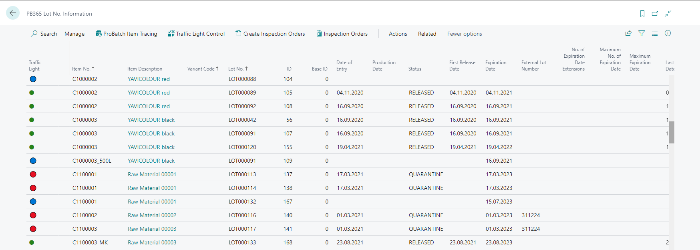Viewport: 700px width, 250px height.
Task: Bookmark this page with bookmark icon
Action: [x=642, y=14]
